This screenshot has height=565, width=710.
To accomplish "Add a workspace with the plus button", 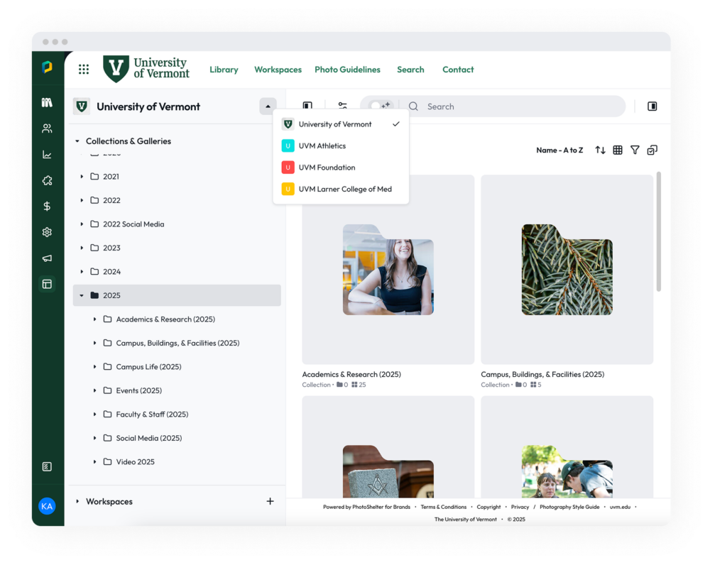I will (270, 501).
